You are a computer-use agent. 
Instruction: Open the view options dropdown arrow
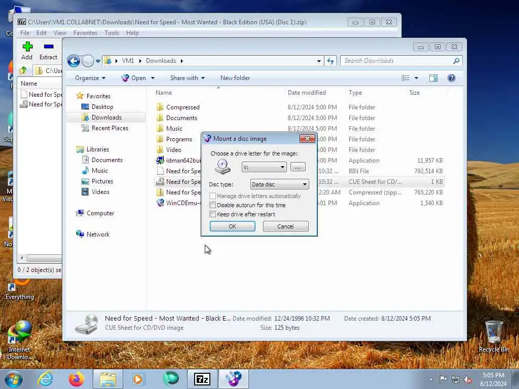coord(417,78)
